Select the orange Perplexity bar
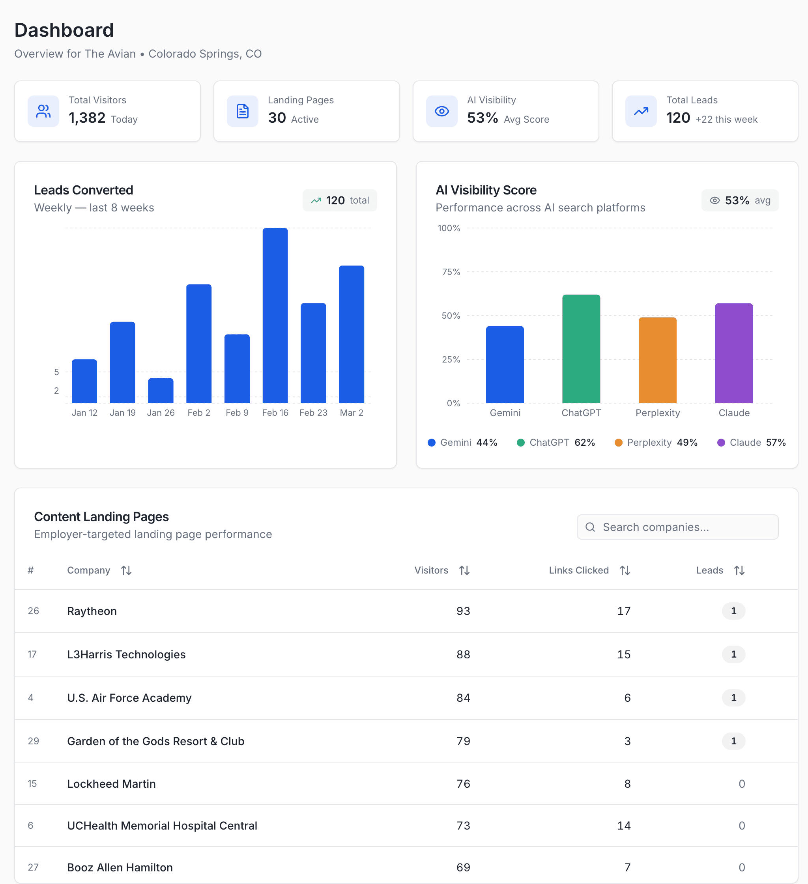This screenshot has height=884, width=808. [x=658, y=360]
